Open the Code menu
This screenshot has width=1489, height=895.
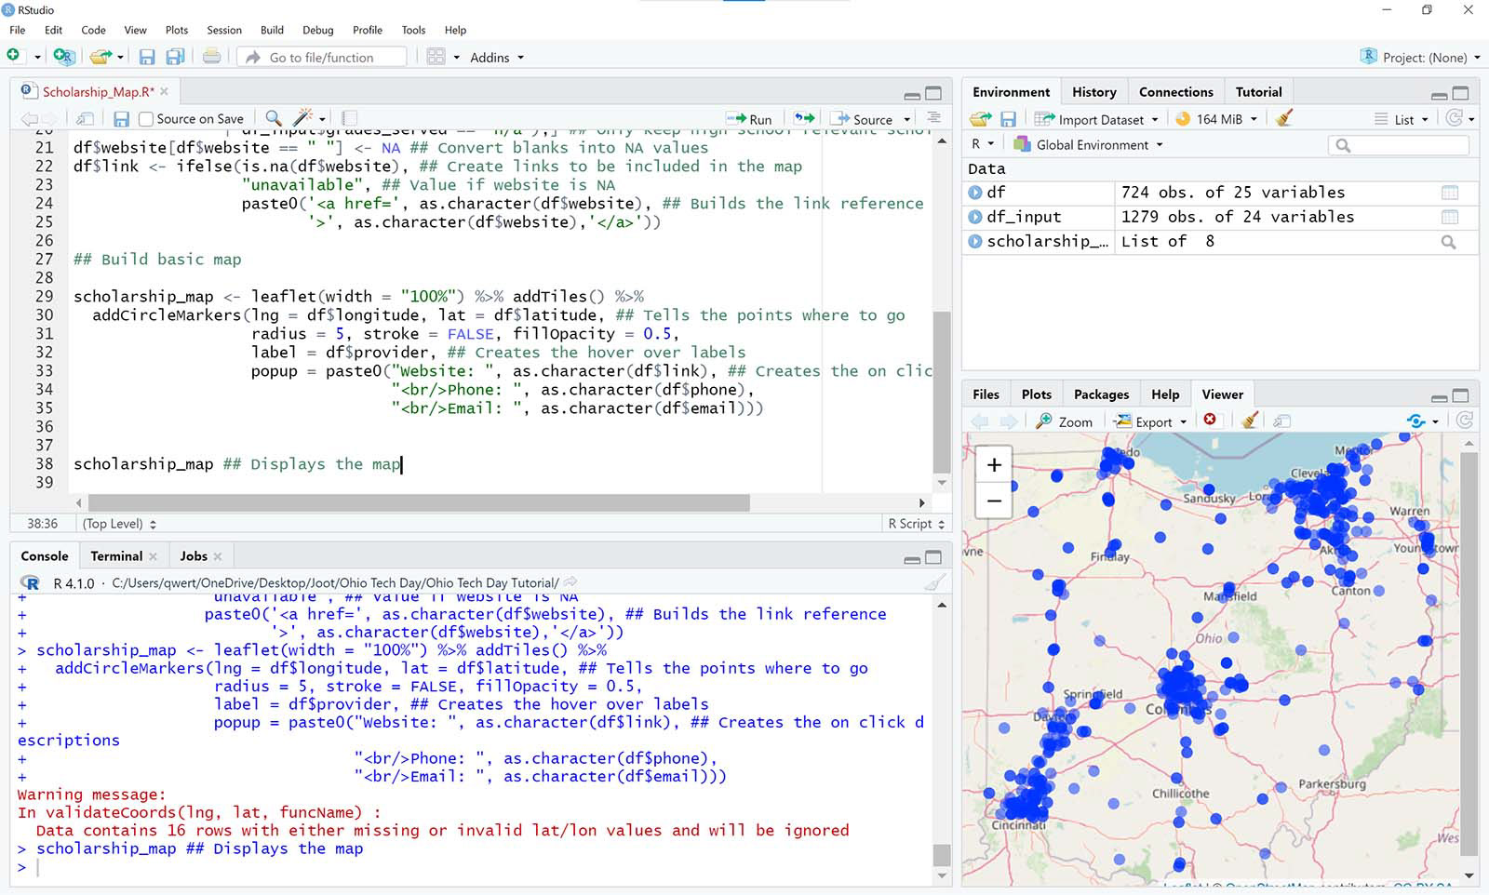[93, 30]
